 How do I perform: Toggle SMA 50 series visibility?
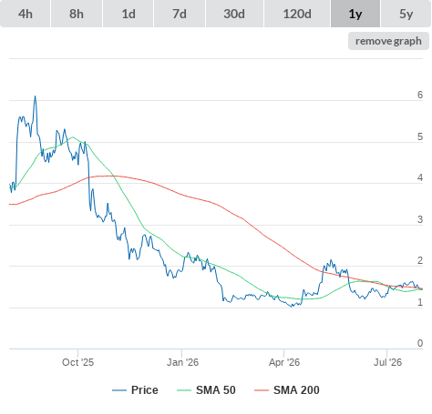coord(216,390)
